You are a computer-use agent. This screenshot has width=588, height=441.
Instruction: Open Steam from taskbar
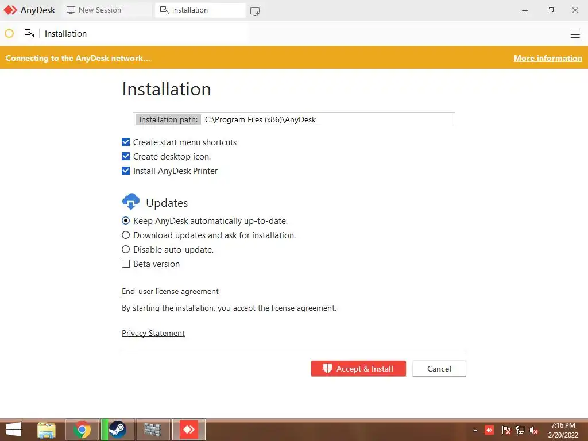(118, 430)
